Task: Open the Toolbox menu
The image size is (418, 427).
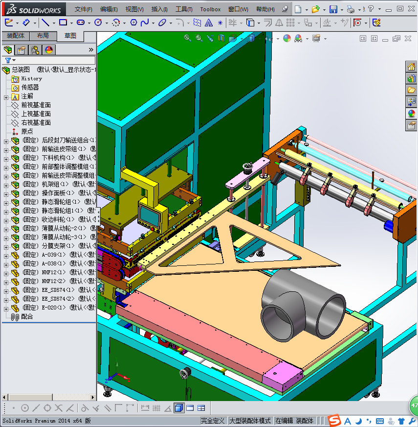Action: (210, 9)
